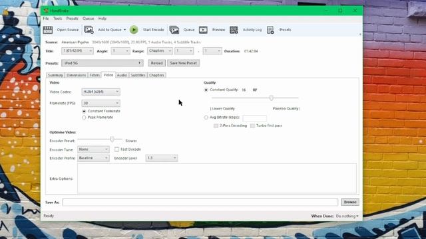Viewport: 426px width, 239px height.
Task: Switch to the Audio tab
Action: coord(122,75)
